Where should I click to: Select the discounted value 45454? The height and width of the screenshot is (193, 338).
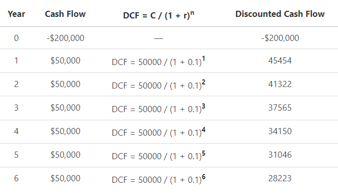click(280, 60)
